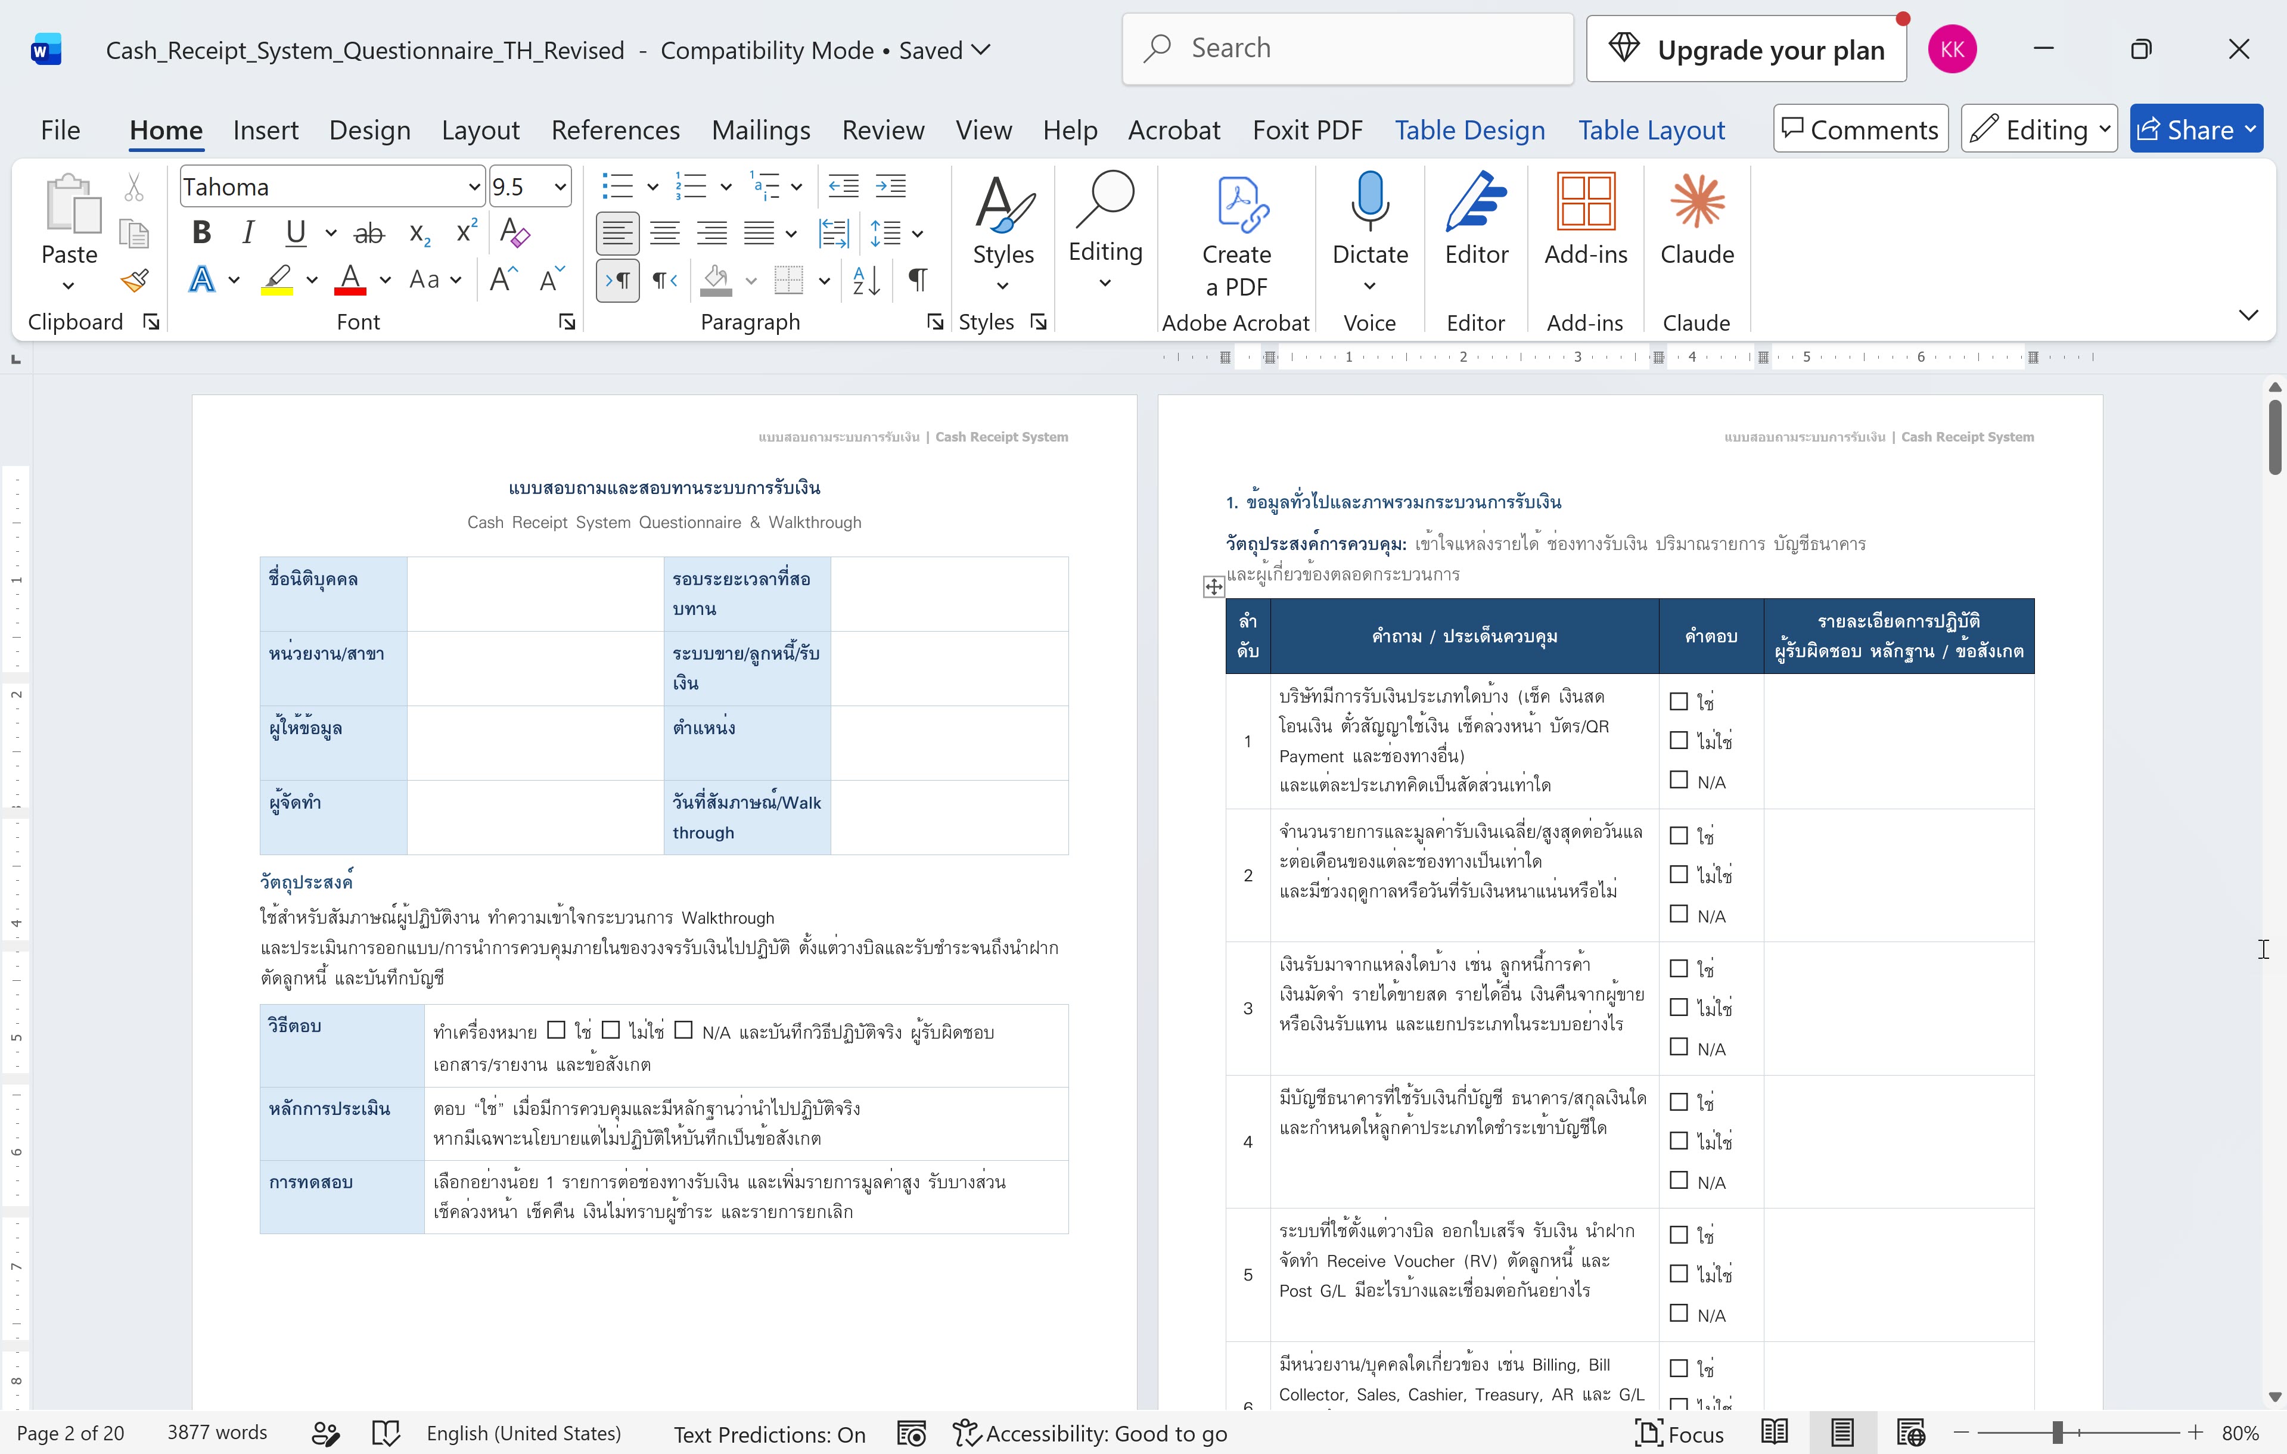2287x1454 pixels.
Task: Open the font size dropdown
Action: (x=560, y=187)
